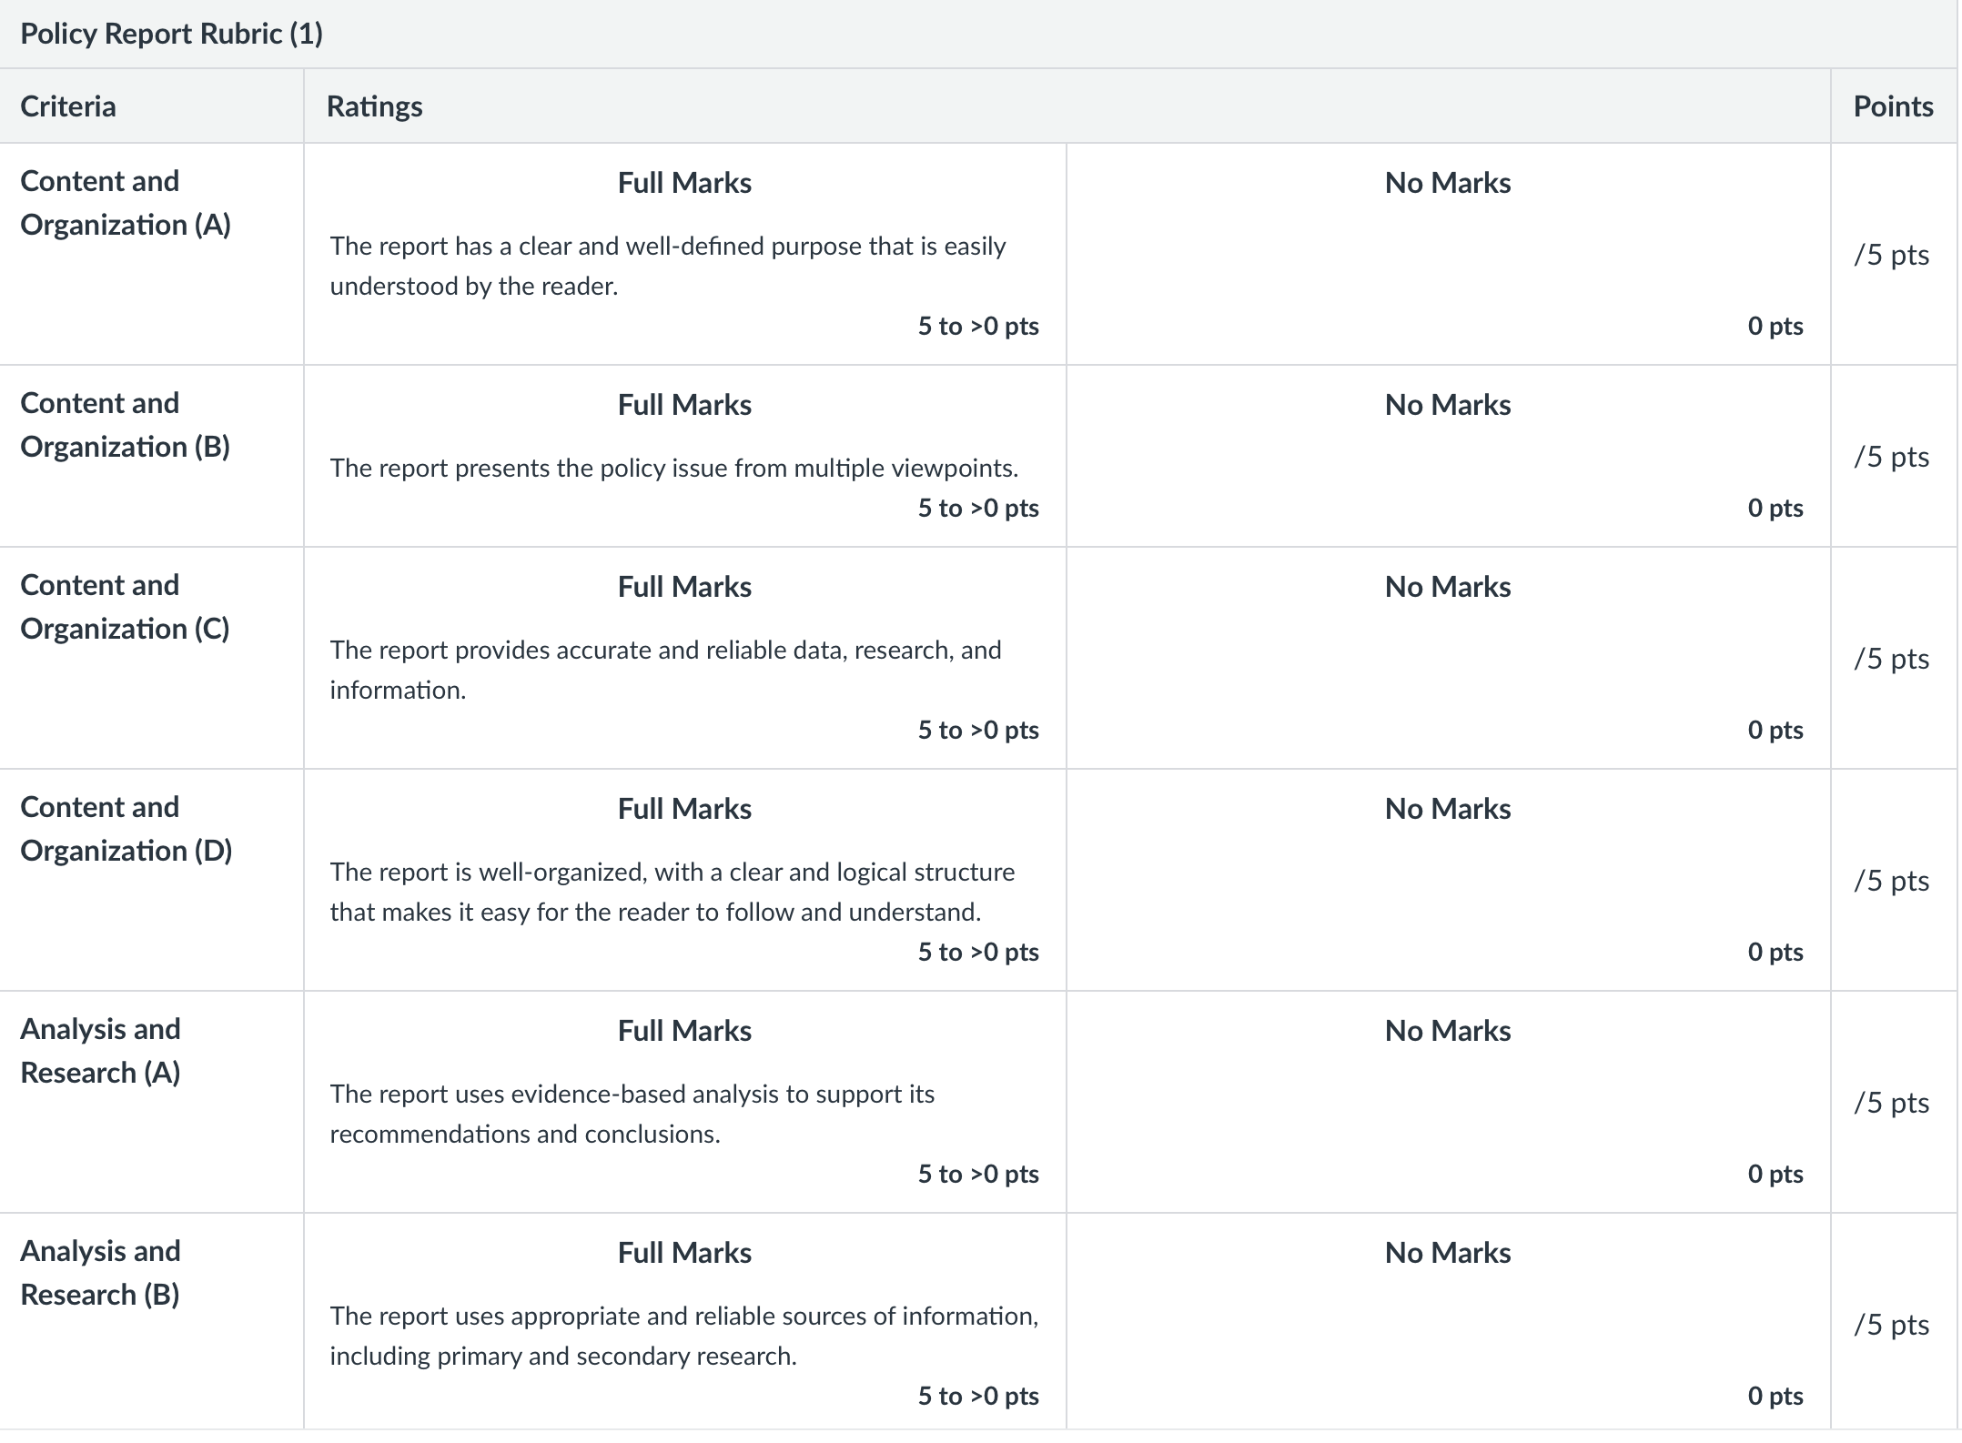
Task: Click the points cell for Analysis and Research (B)
Action: [x=1891, y=1325]
